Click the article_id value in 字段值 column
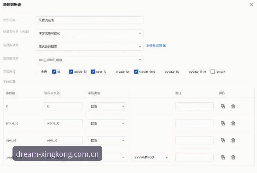The height and width of the screenshot is (173, 257). (x=12, y=123)
